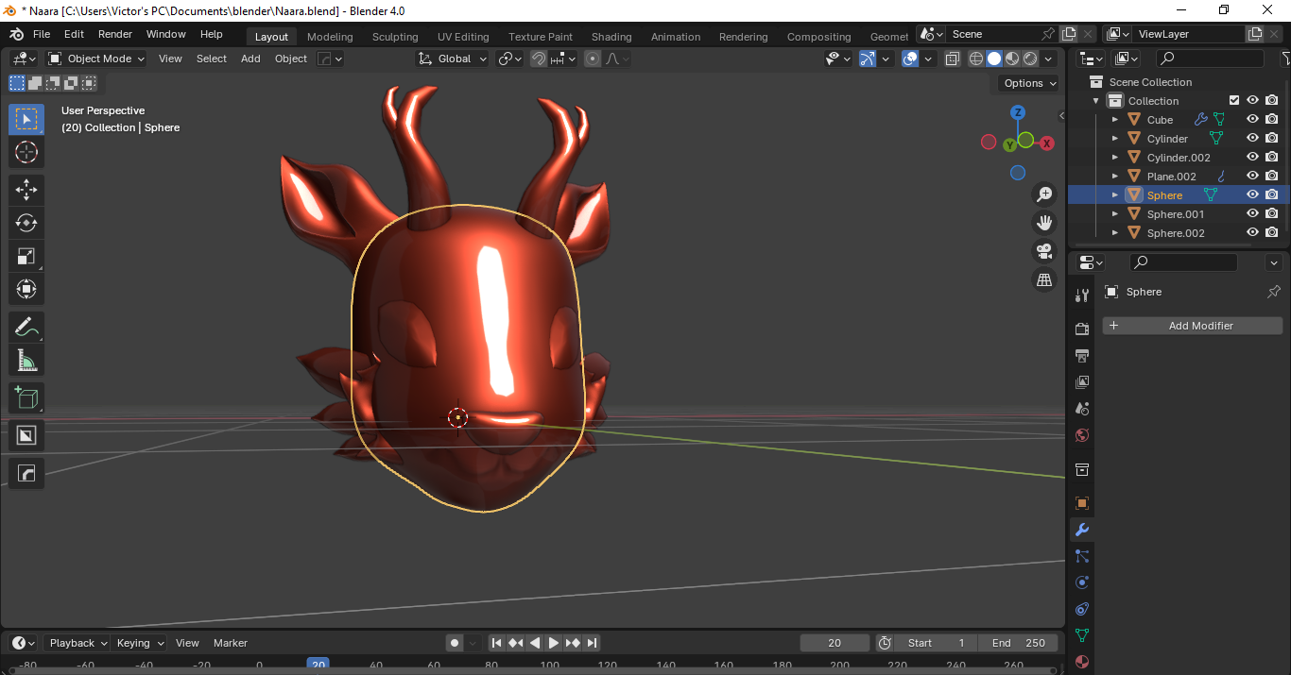This screenshot has width=1291, height=675.
Task: Open the Options dropdown in viewport
Action: (x=1029, y=83)
